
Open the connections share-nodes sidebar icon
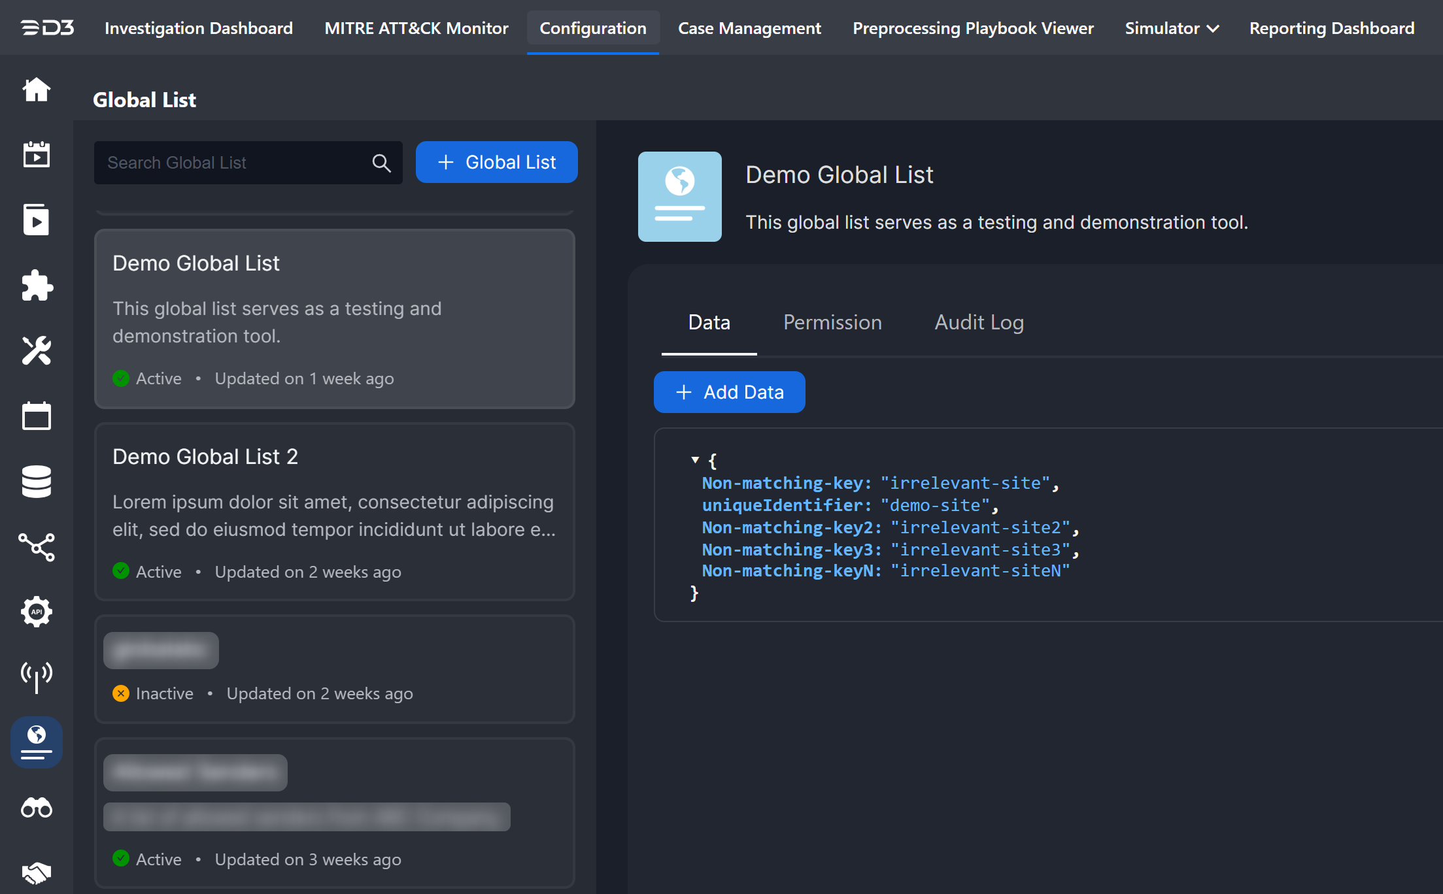click(37, 547)
